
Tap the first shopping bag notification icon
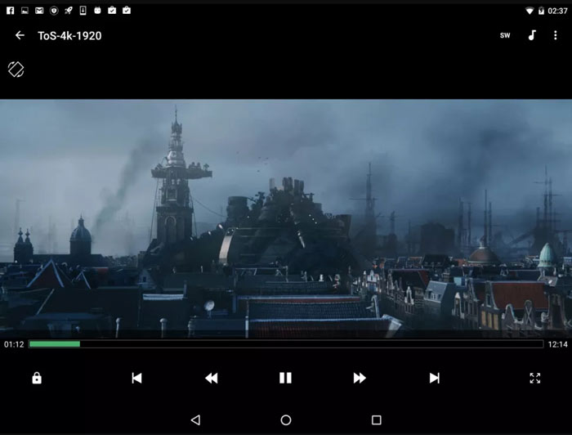112,10
